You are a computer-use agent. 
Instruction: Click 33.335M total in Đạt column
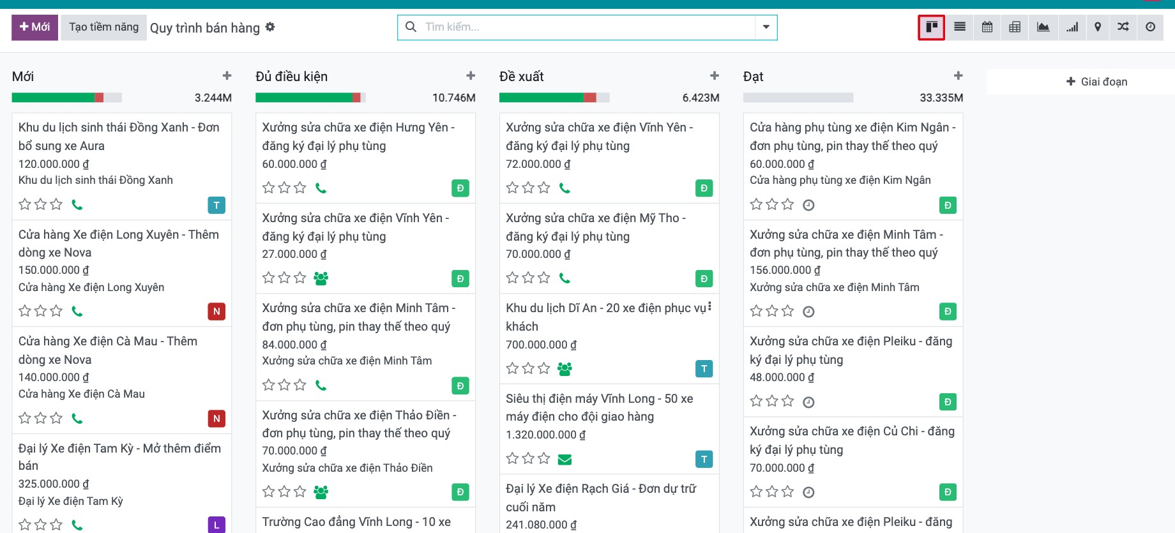(941, 98)
